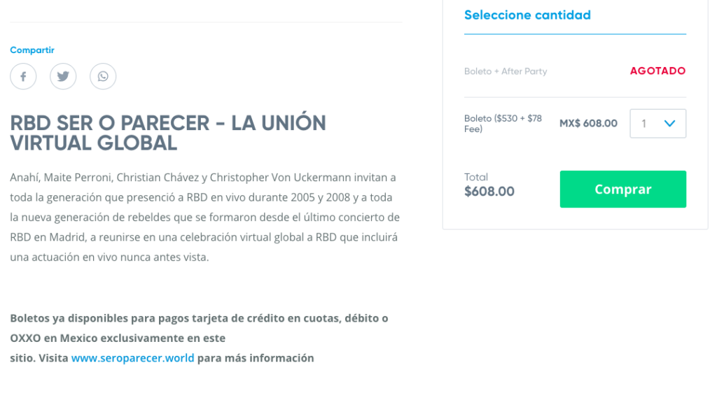Click the bold Boletos ya disponibles notice
The height and width of the screenshot is (395, 717).
(x=199, y=318)
